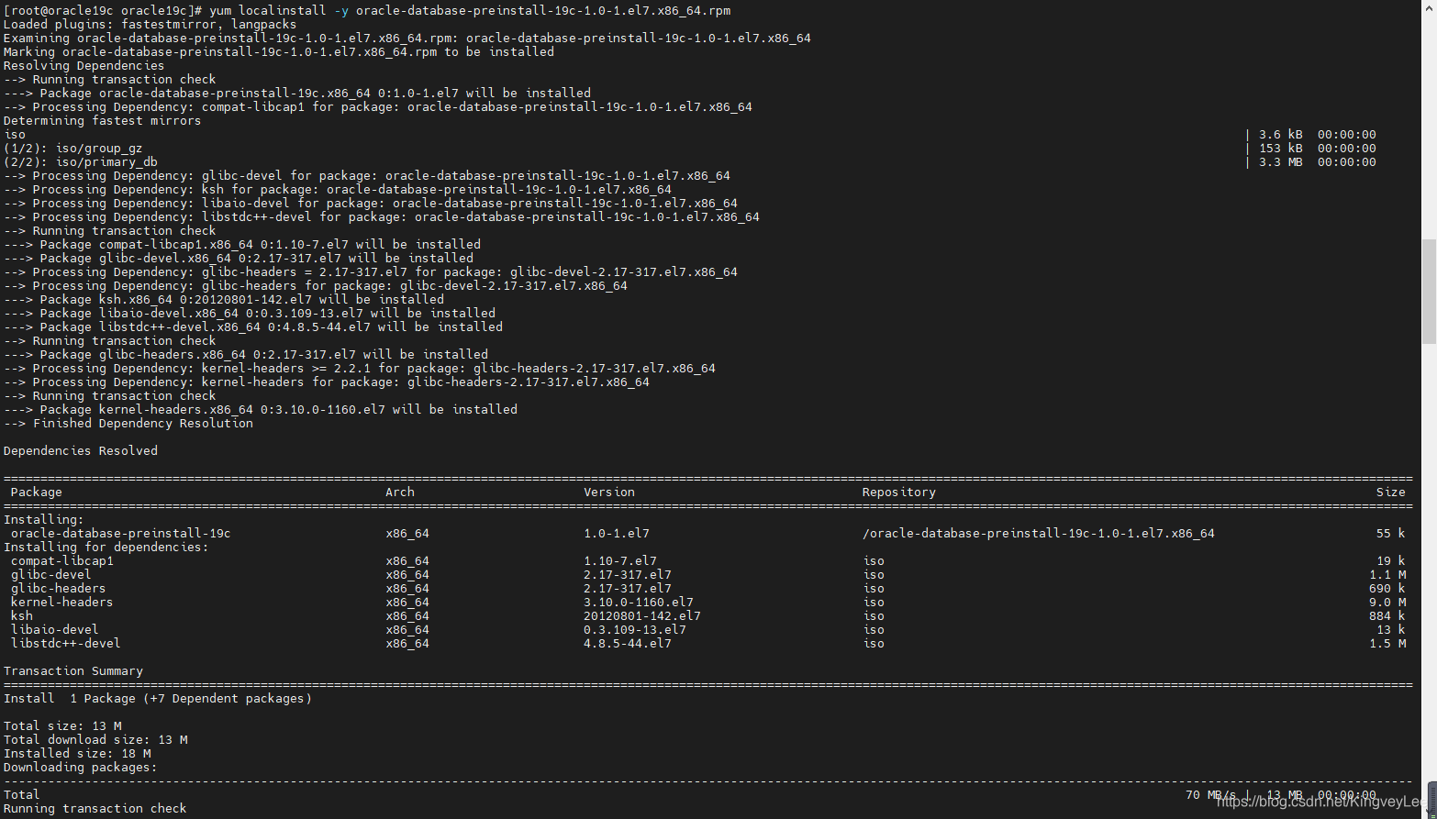Click the '1.0-1.el7' version cell
Screen dimensions: 1437x819
[x=616, y=533]
